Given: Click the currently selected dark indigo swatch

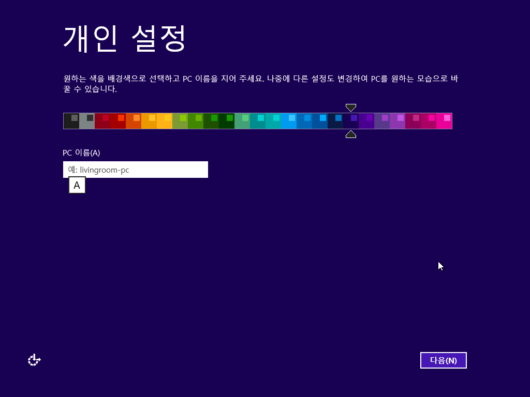Looking at the screenshot, I should pos(351,121).
